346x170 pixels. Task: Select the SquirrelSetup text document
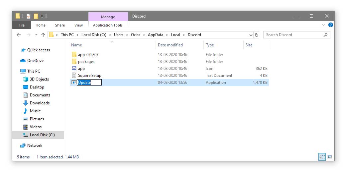[90, 76]
